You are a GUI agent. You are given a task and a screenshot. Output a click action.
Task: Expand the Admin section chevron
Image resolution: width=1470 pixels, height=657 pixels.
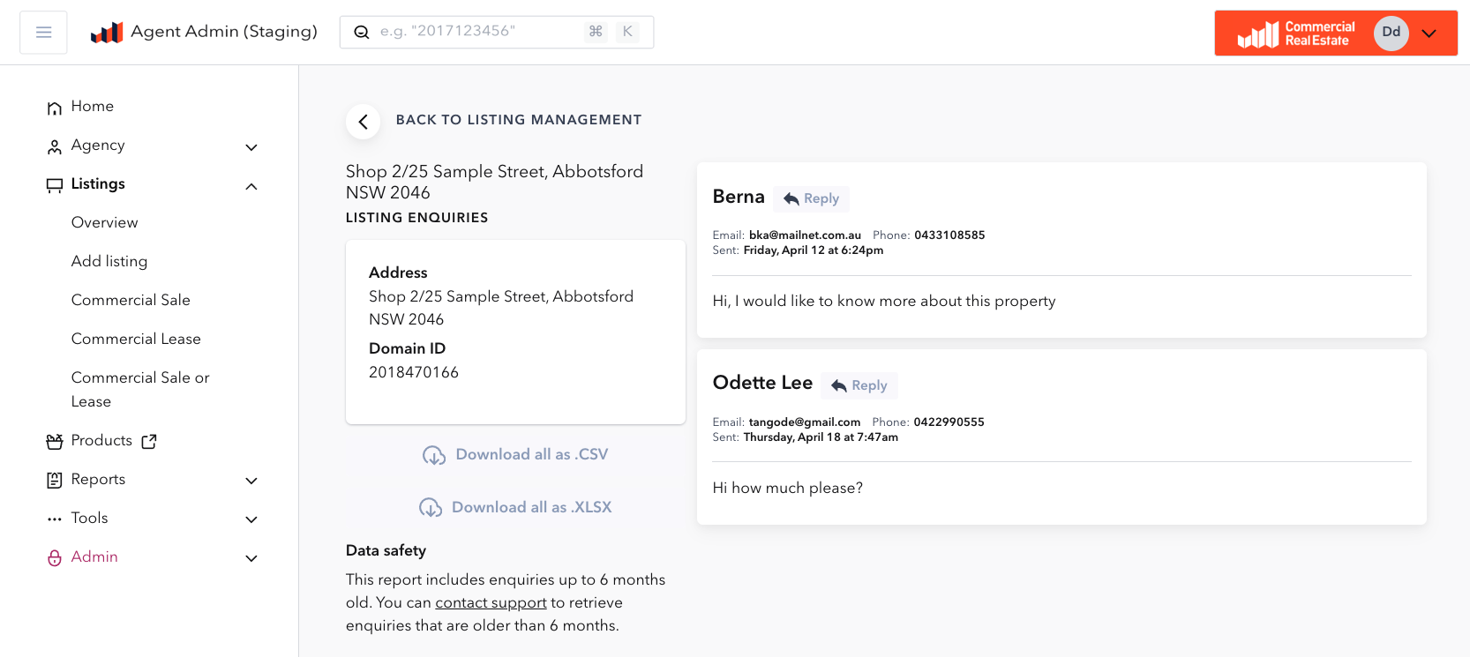pos(251,558)
